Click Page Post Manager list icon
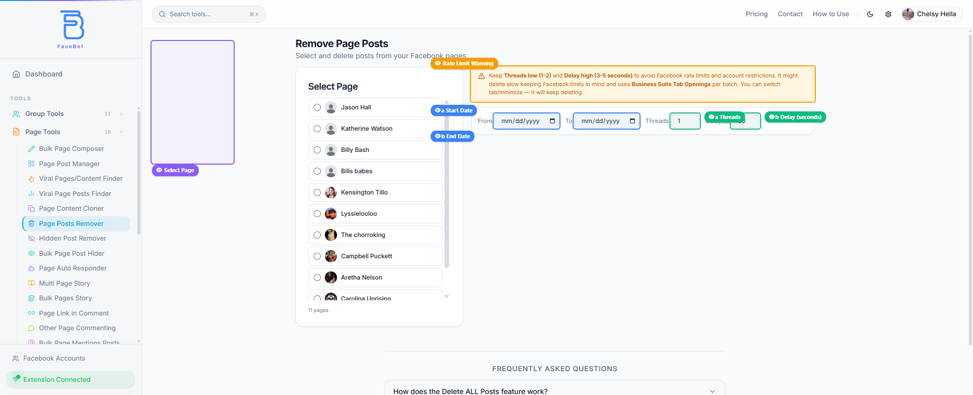This screenshot has width=973, height=395. pyautogui.click(x=31, y=164)
